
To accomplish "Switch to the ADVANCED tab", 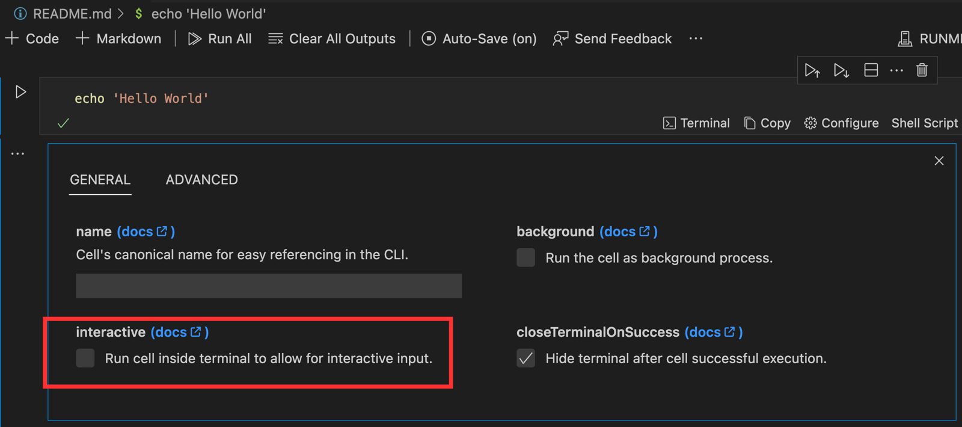I will pos(201,179).
